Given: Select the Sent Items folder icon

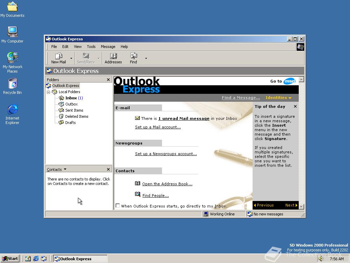Looking at the screenshot, I should [61, 110].
